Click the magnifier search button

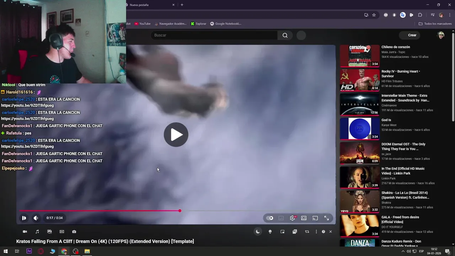coord(285,35)
